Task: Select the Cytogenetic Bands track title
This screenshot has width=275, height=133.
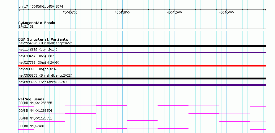Action: tap(37, 23)
